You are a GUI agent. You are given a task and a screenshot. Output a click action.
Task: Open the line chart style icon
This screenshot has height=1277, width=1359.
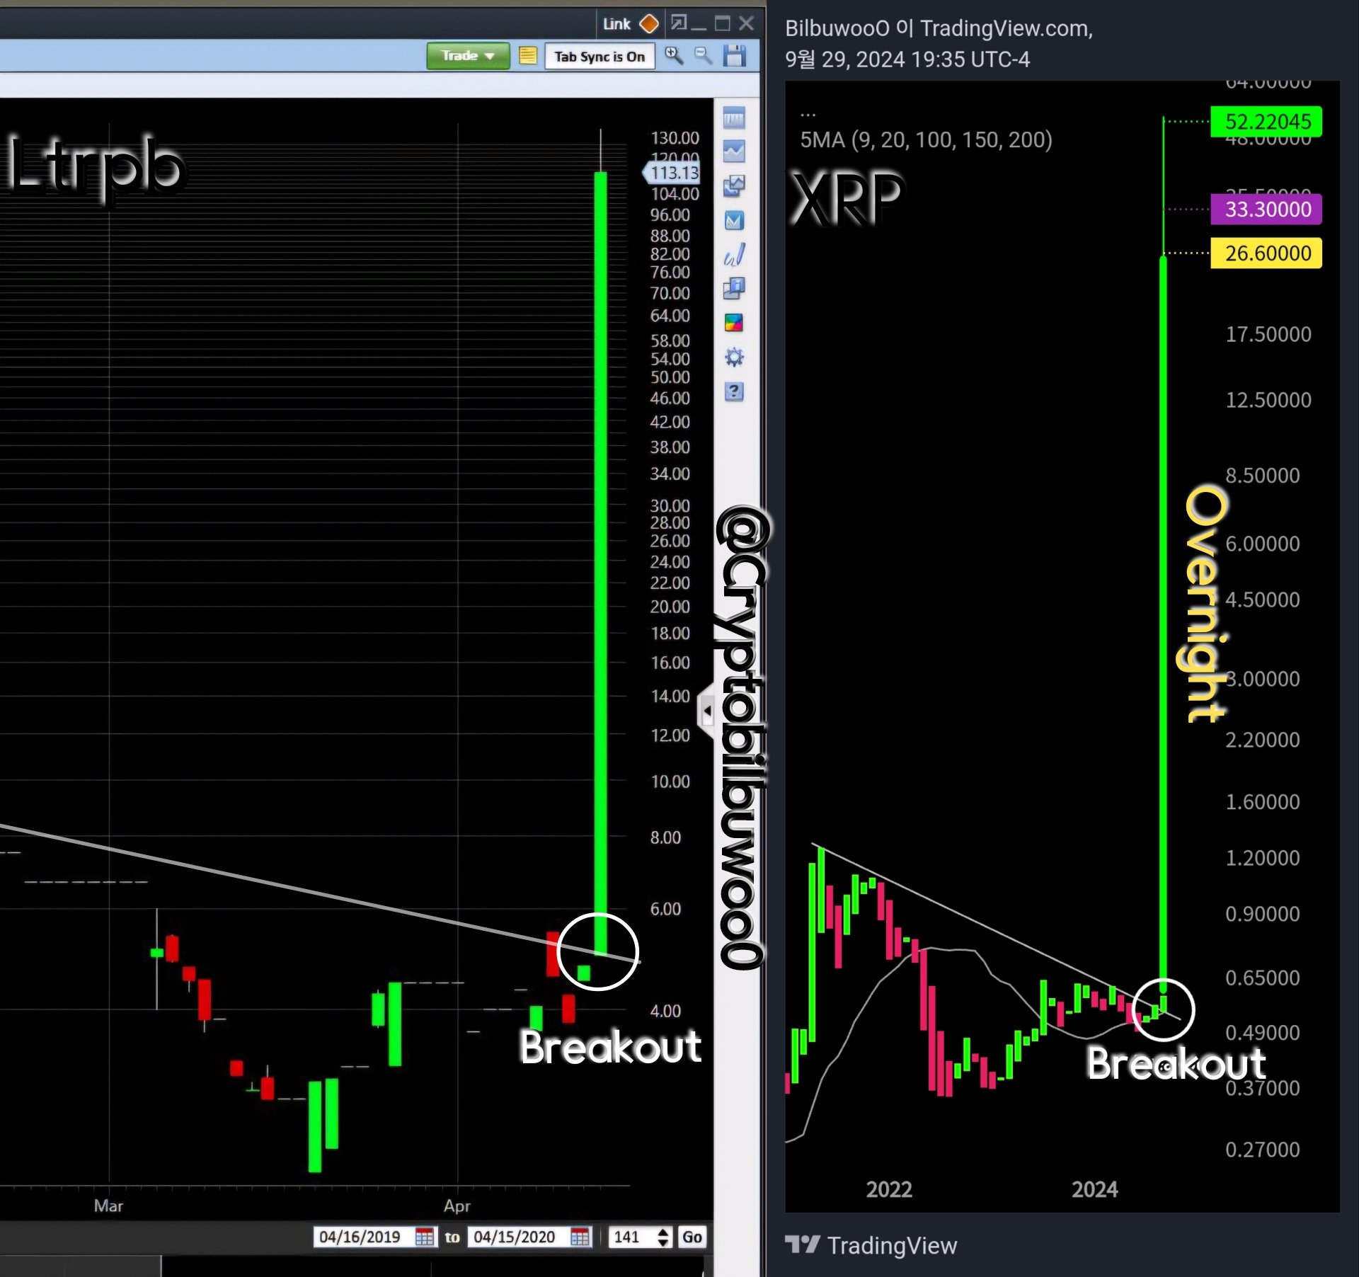tap(734, 151)
